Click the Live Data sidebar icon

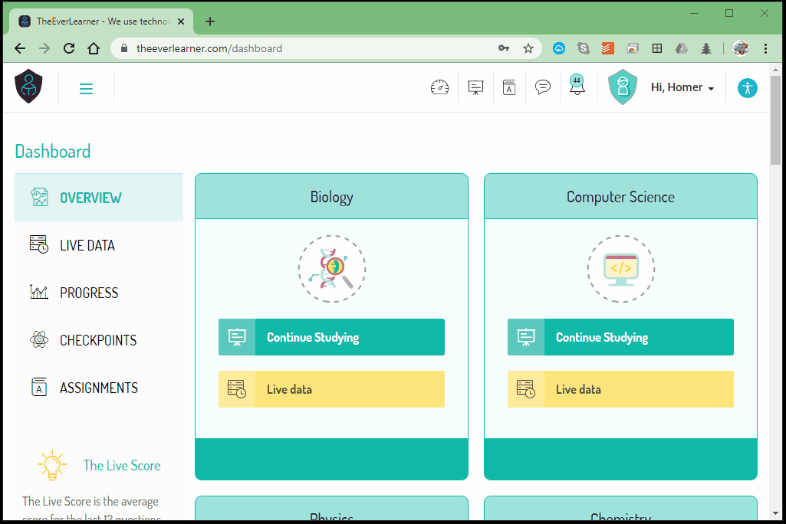(39, 244)
